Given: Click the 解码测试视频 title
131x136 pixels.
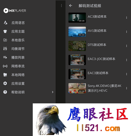Looking at the screenshot, I should tap(90, 6).
